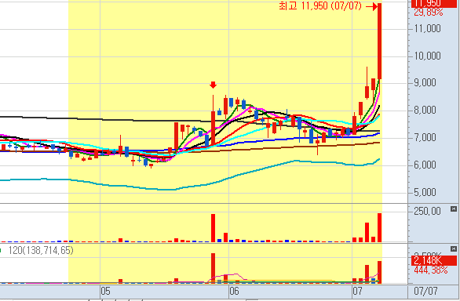Select the 6,000 price axis label
Image resolution: width=460 pixels, height=301 pixels.
point(425,165)
